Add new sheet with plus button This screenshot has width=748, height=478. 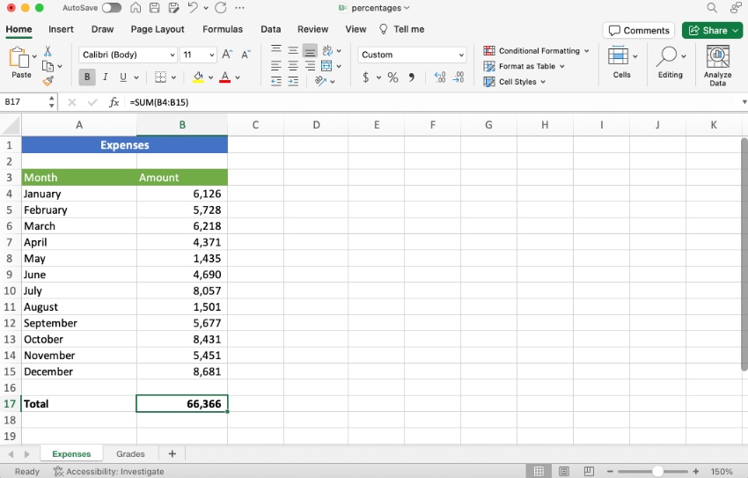[x=172, y=453]
